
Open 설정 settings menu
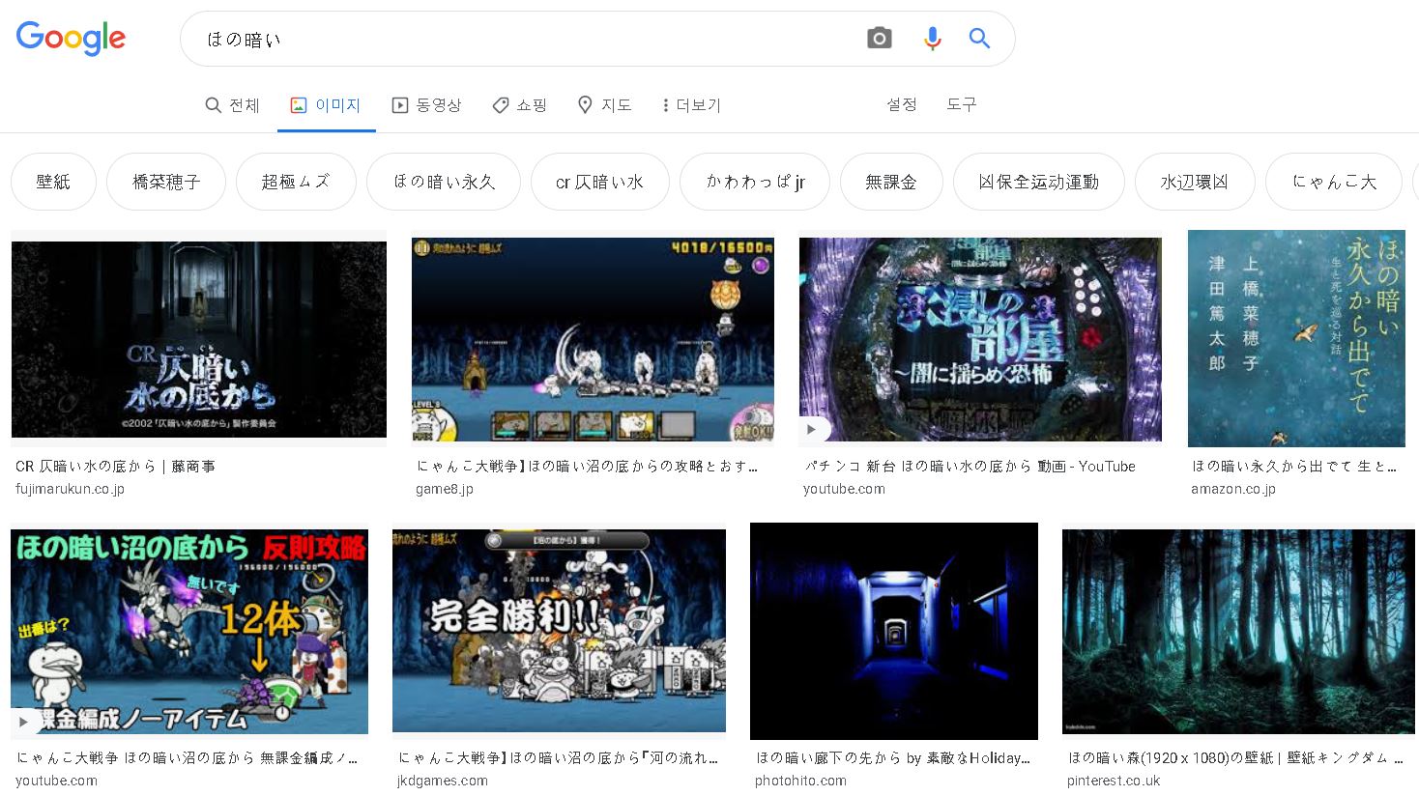click(902, 104)
